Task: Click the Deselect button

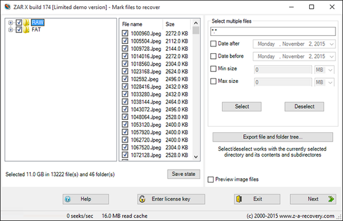Action: 304,107
